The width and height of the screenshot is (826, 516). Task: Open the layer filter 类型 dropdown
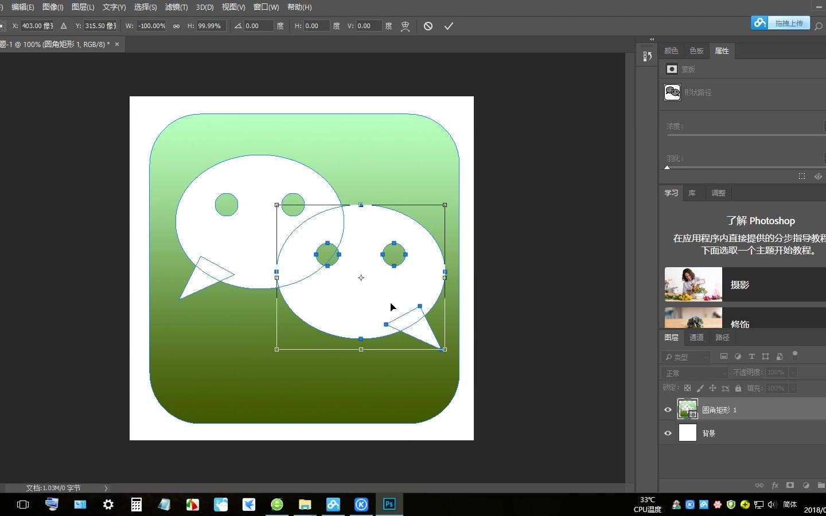coord(686,357)
